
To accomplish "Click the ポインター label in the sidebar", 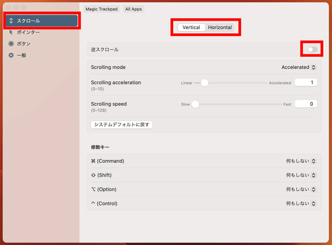I will (28, 33).
